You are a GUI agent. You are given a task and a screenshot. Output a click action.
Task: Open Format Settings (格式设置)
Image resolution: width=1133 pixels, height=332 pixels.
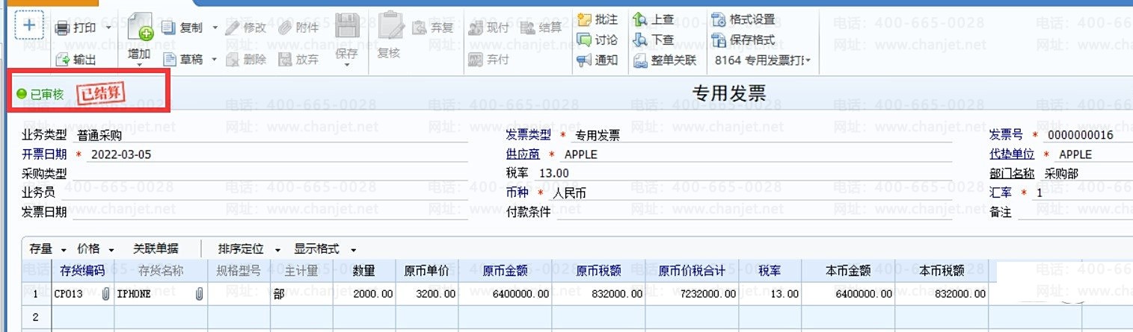point(719,19)
